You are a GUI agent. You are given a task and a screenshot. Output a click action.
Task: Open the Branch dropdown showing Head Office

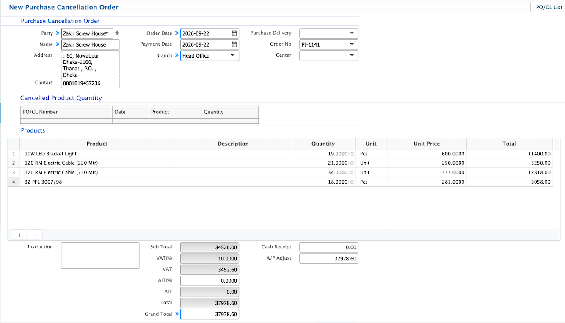pos(232,55)
